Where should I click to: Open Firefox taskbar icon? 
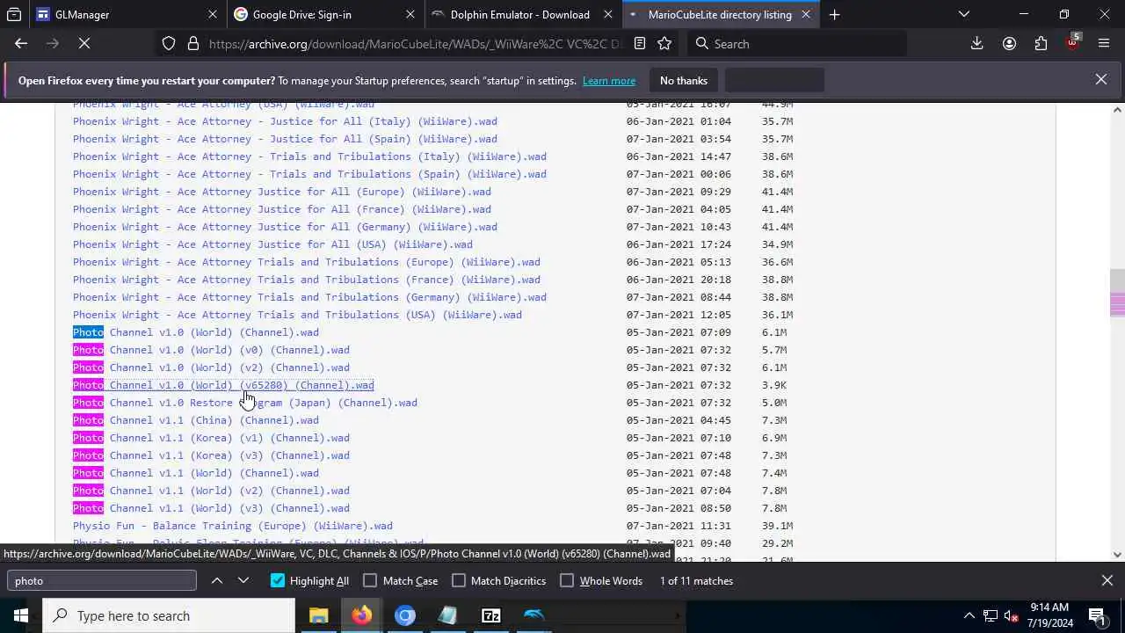[x=361, y=615]
